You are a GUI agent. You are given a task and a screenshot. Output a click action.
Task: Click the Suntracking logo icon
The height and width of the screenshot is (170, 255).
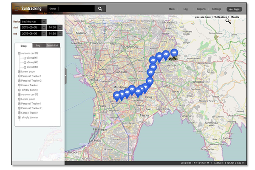(17, 8)
